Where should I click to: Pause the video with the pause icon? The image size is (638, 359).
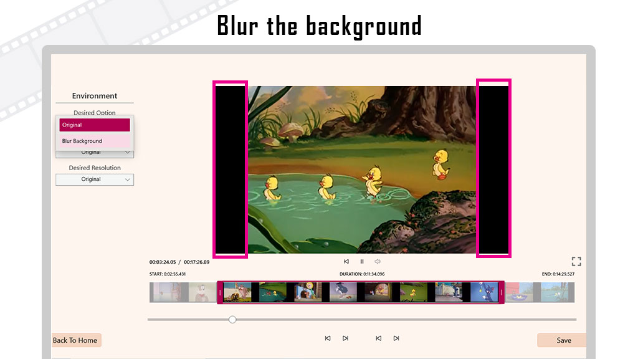362,262
